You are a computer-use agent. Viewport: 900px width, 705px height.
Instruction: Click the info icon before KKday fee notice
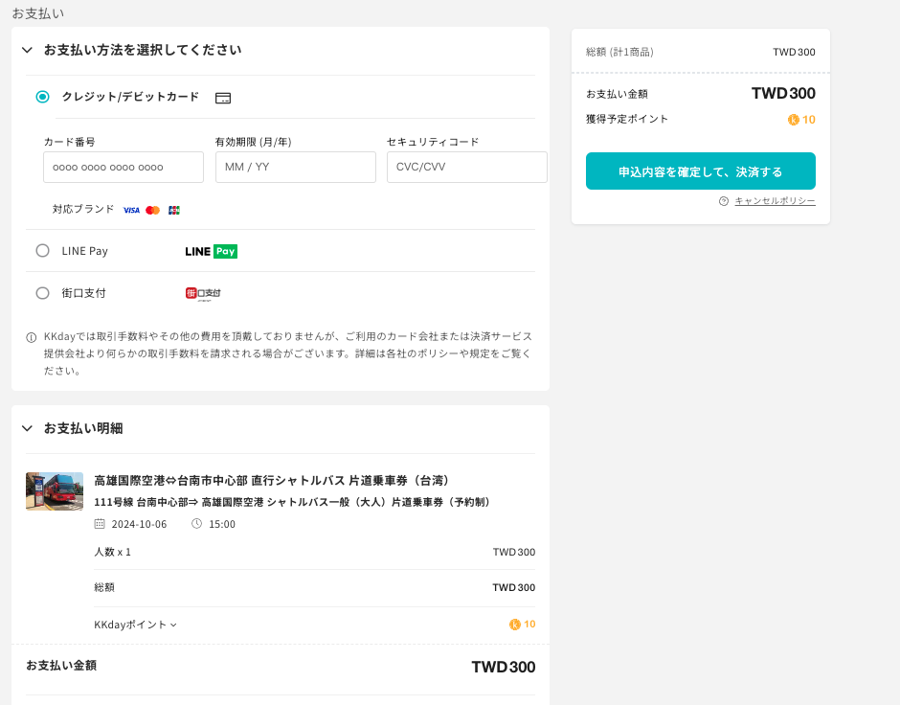pyautogui.click(x=32, y=337)
